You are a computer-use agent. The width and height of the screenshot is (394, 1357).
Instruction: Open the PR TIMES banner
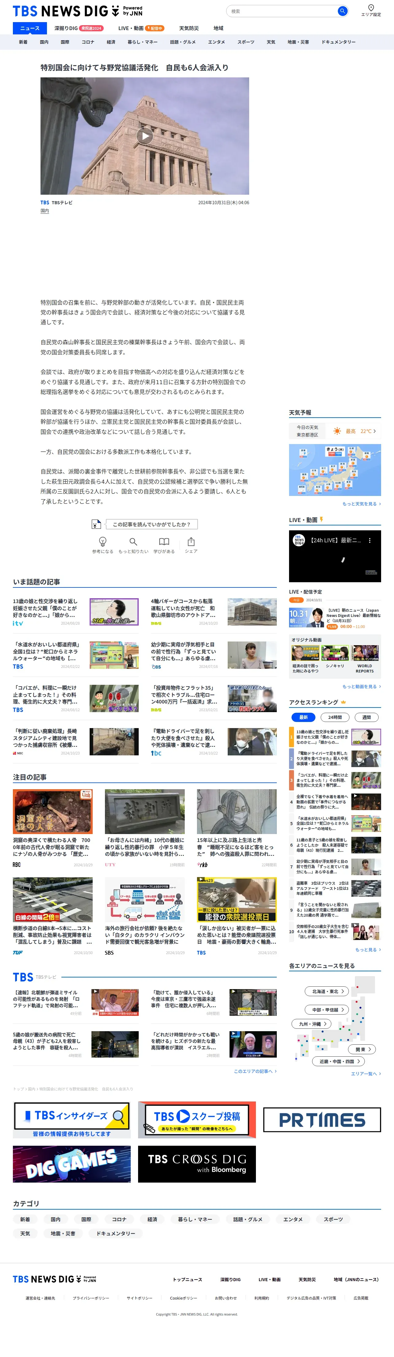[x=322, y=1119]
